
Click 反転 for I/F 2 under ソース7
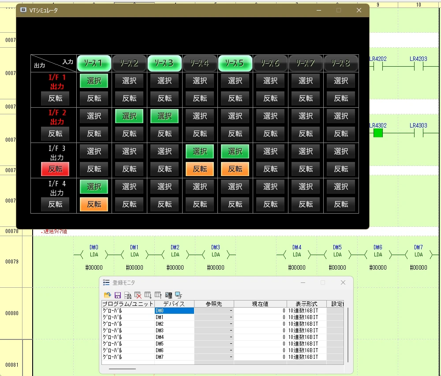tap(306, 134)
